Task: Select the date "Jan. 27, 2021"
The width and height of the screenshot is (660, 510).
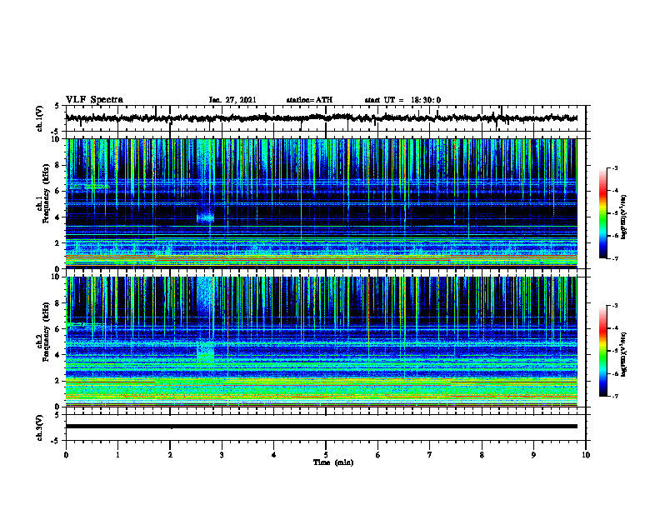Action: pyautogui.click(x=232, y=100)
